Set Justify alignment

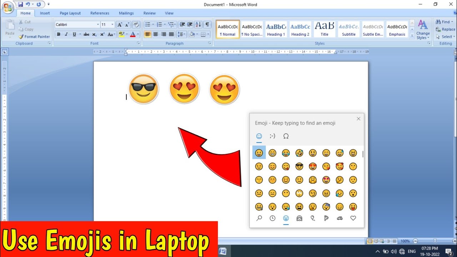pos(171,34)
